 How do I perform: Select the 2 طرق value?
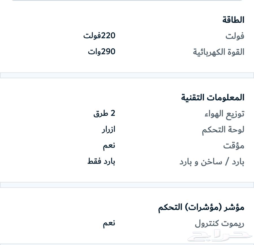pyautogui.click(x=104, y=113)
